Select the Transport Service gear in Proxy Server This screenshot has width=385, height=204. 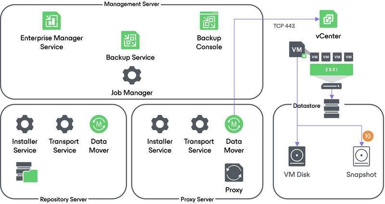tap(199, 124)
